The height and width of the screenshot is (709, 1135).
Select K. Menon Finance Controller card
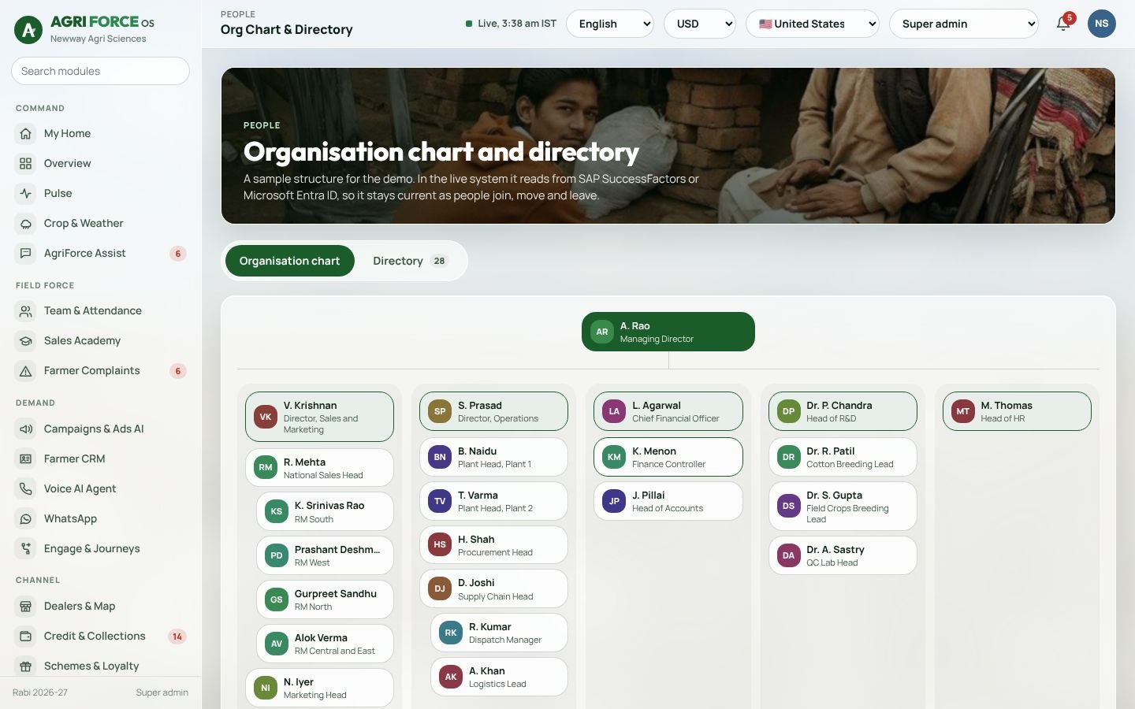tap(668, 457)
